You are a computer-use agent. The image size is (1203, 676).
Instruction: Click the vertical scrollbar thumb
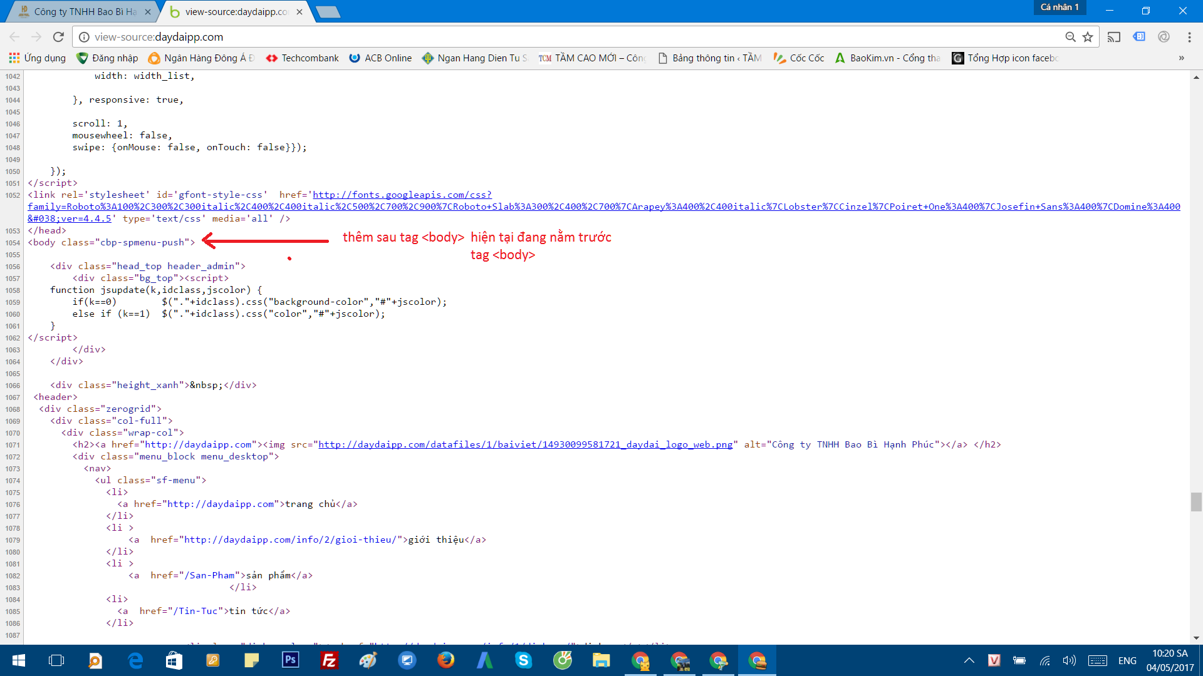click(x=1196, y=502)
